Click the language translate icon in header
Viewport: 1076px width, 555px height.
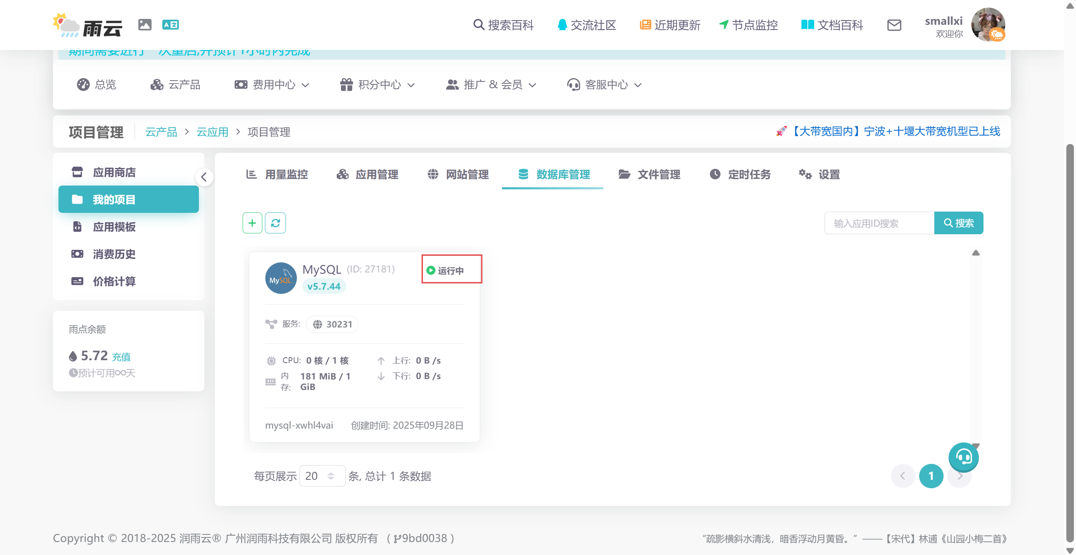coord(170,25)
